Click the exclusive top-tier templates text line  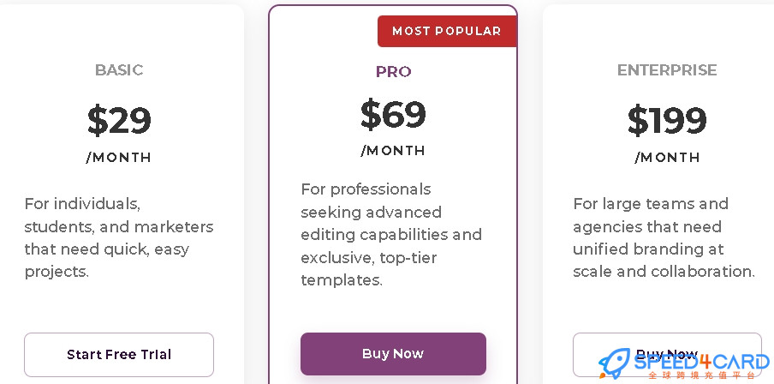[369, 257]
